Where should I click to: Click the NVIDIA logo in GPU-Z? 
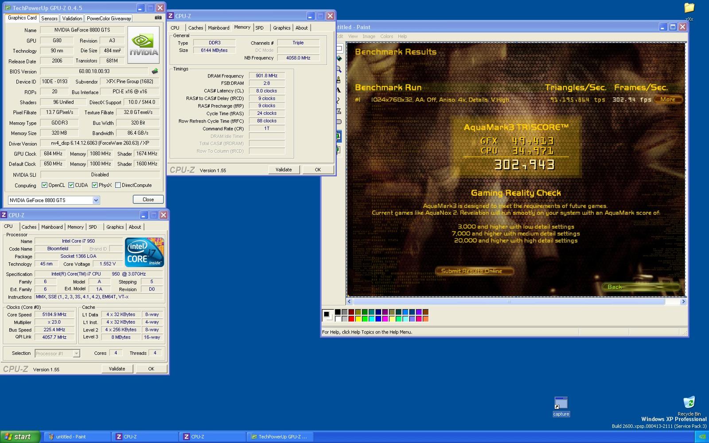point(144,45)
